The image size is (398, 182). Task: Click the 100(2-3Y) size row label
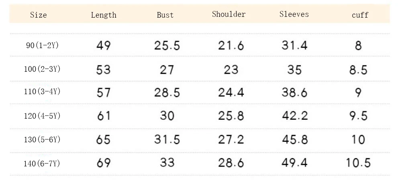[x=42, y=69]
